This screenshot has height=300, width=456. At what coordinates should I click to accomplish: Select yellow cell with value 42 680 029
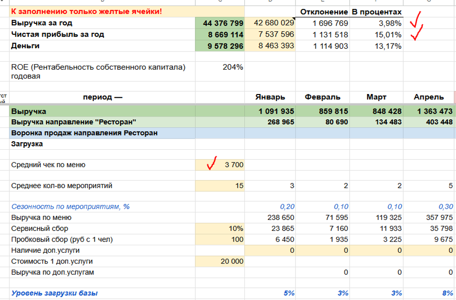point(270,23)
